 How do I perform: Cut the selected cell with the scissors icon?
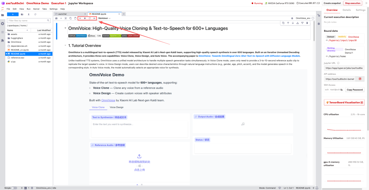click(x=66, y=18)
